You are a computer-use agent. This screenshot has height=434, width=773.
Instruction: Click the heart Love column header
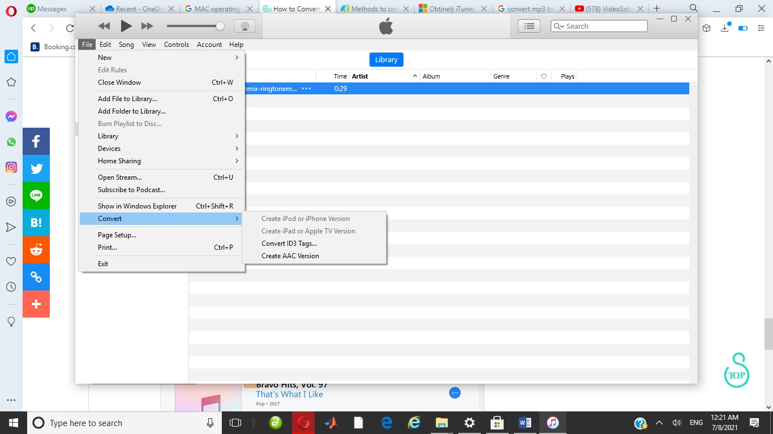click(544, 76)
